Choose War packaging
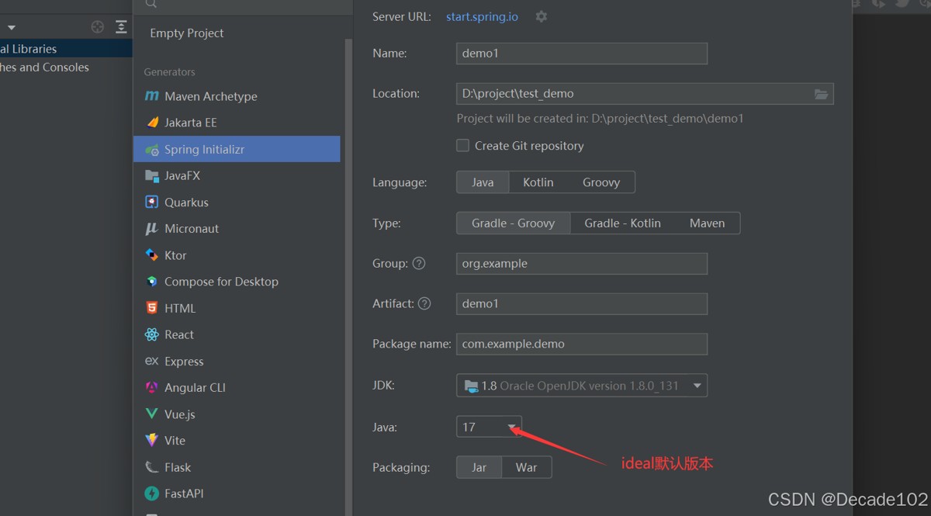931x516 pixels. click(x=526, y=467)
